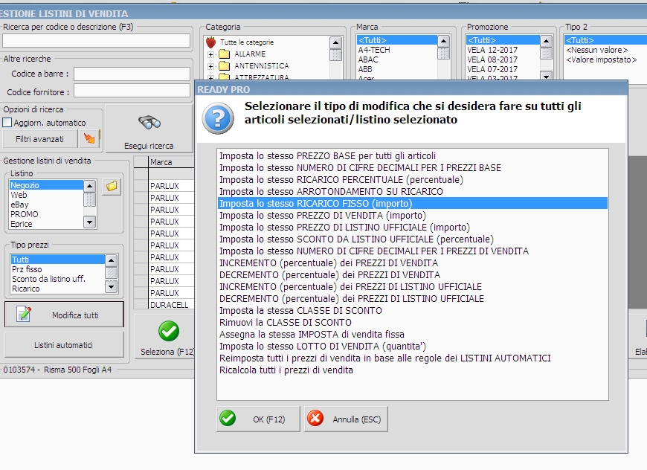Cancel with Annulla (ESC) button
The height and width of the screenshot is (470, 647).
pos(346,419)
